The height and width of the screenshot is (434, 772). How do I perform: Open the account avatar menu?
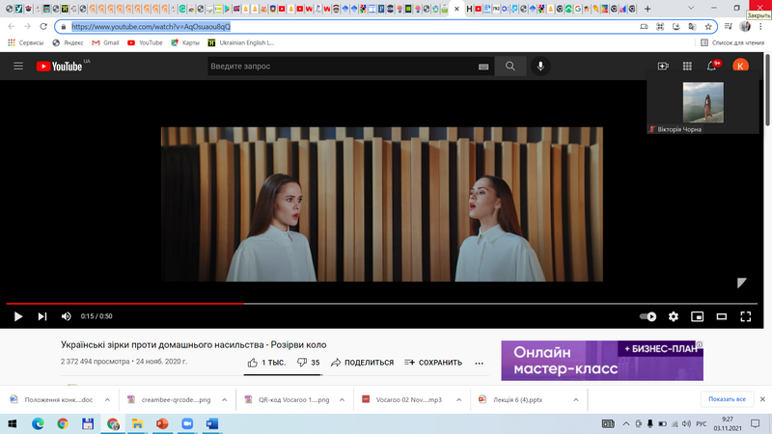(x=740, y=66)
